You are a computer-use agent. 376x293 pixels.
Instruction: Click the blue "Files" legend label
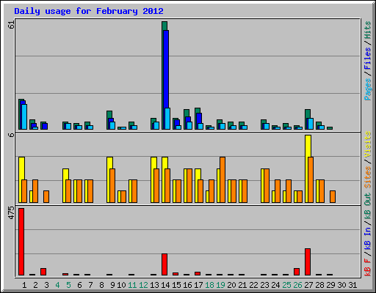coord(368,59)
